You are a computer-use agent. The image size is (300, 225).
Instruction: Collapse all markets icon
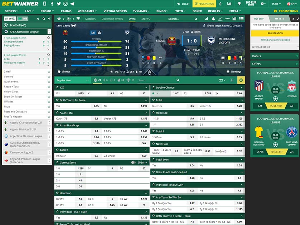pos(232,80)
